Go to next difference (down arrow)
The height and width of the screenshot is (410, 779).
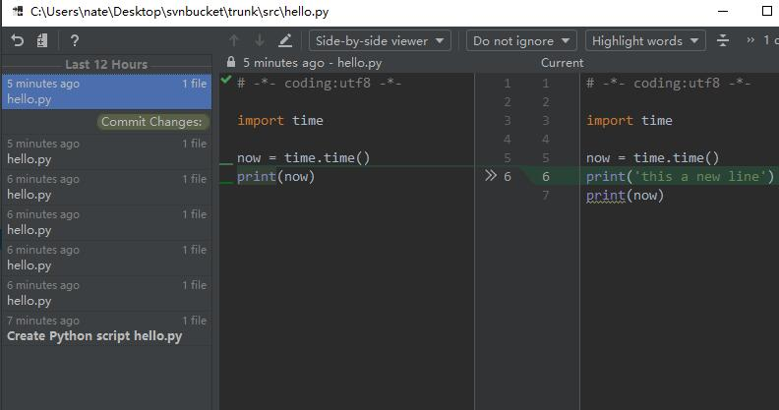tap(260, 41)
